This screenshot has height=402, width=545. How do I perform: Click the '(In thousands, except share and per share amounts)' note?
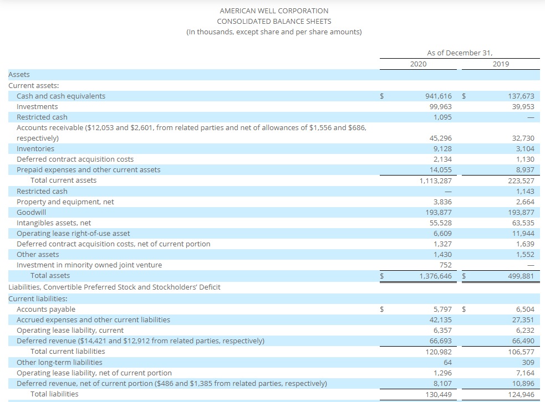pos(274,32)
